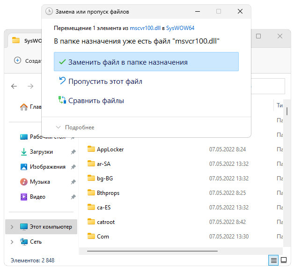Click the Bthprops folder icon

(x=91, y=193)
